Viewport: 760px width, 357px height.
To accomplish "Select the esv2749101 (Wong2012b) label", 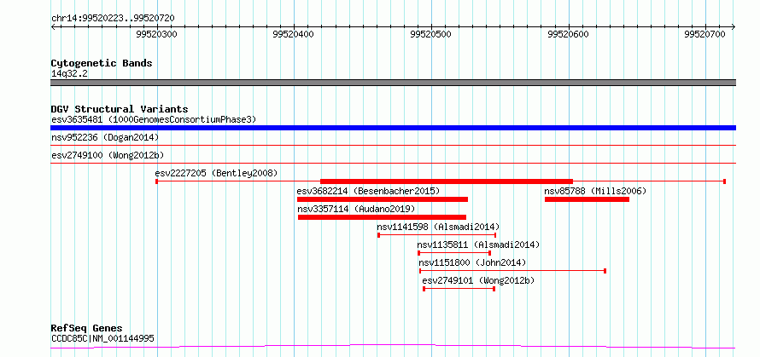I will click(x=478, y=279).
